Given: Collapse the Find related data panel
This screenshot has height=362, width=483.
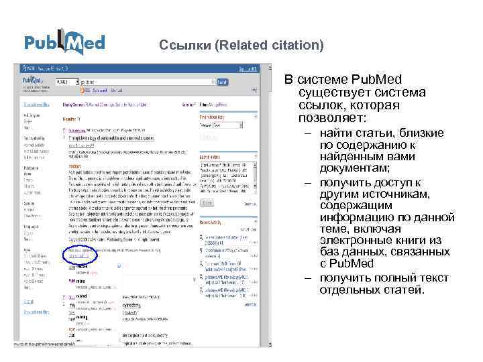Looking at the screenshot, I should 256,117.
